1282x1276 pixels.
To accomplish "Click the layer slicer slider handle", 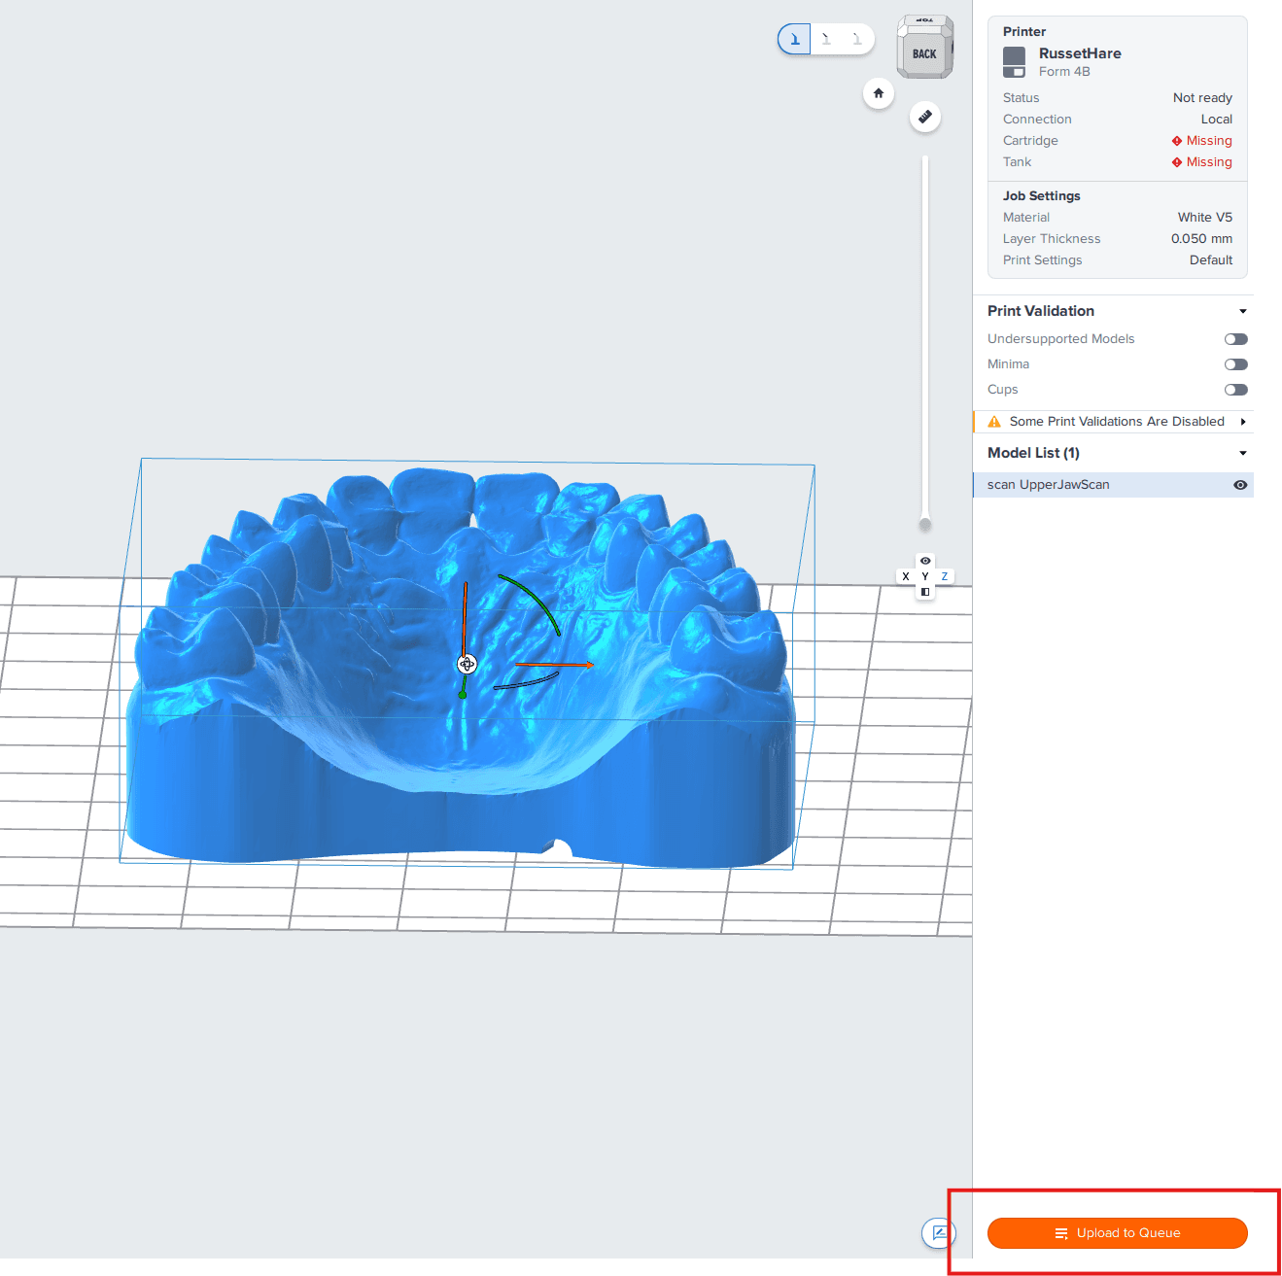I will tap(925, 525).
